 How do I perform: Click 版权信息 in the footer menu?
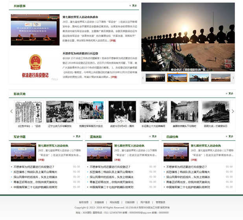pyautogui.click(x=84, y=202)
